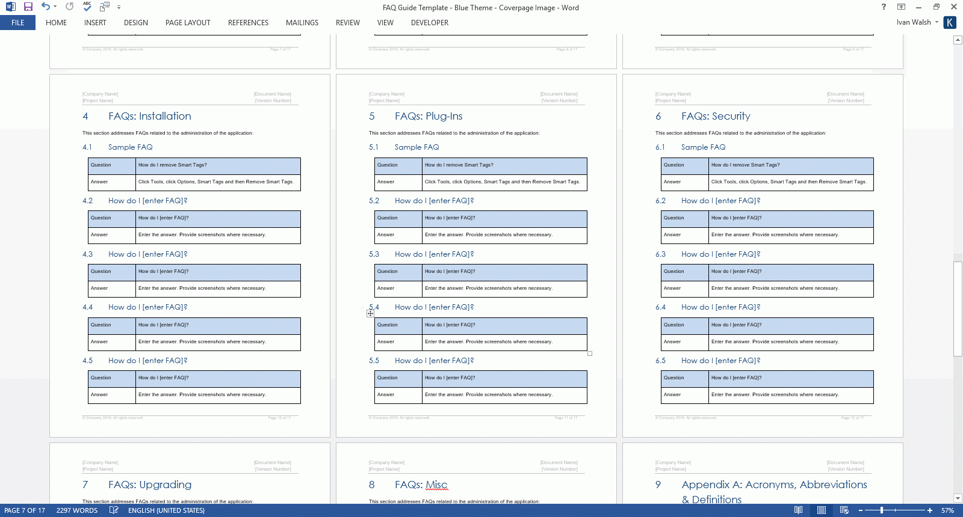Click the user avatar K icon
This screenshot has height=517, width=963.
coord(950,22)
